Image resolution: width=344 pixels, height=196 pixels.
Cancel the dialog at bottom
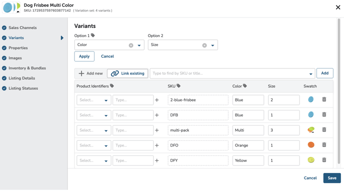(x=310, y=178)
